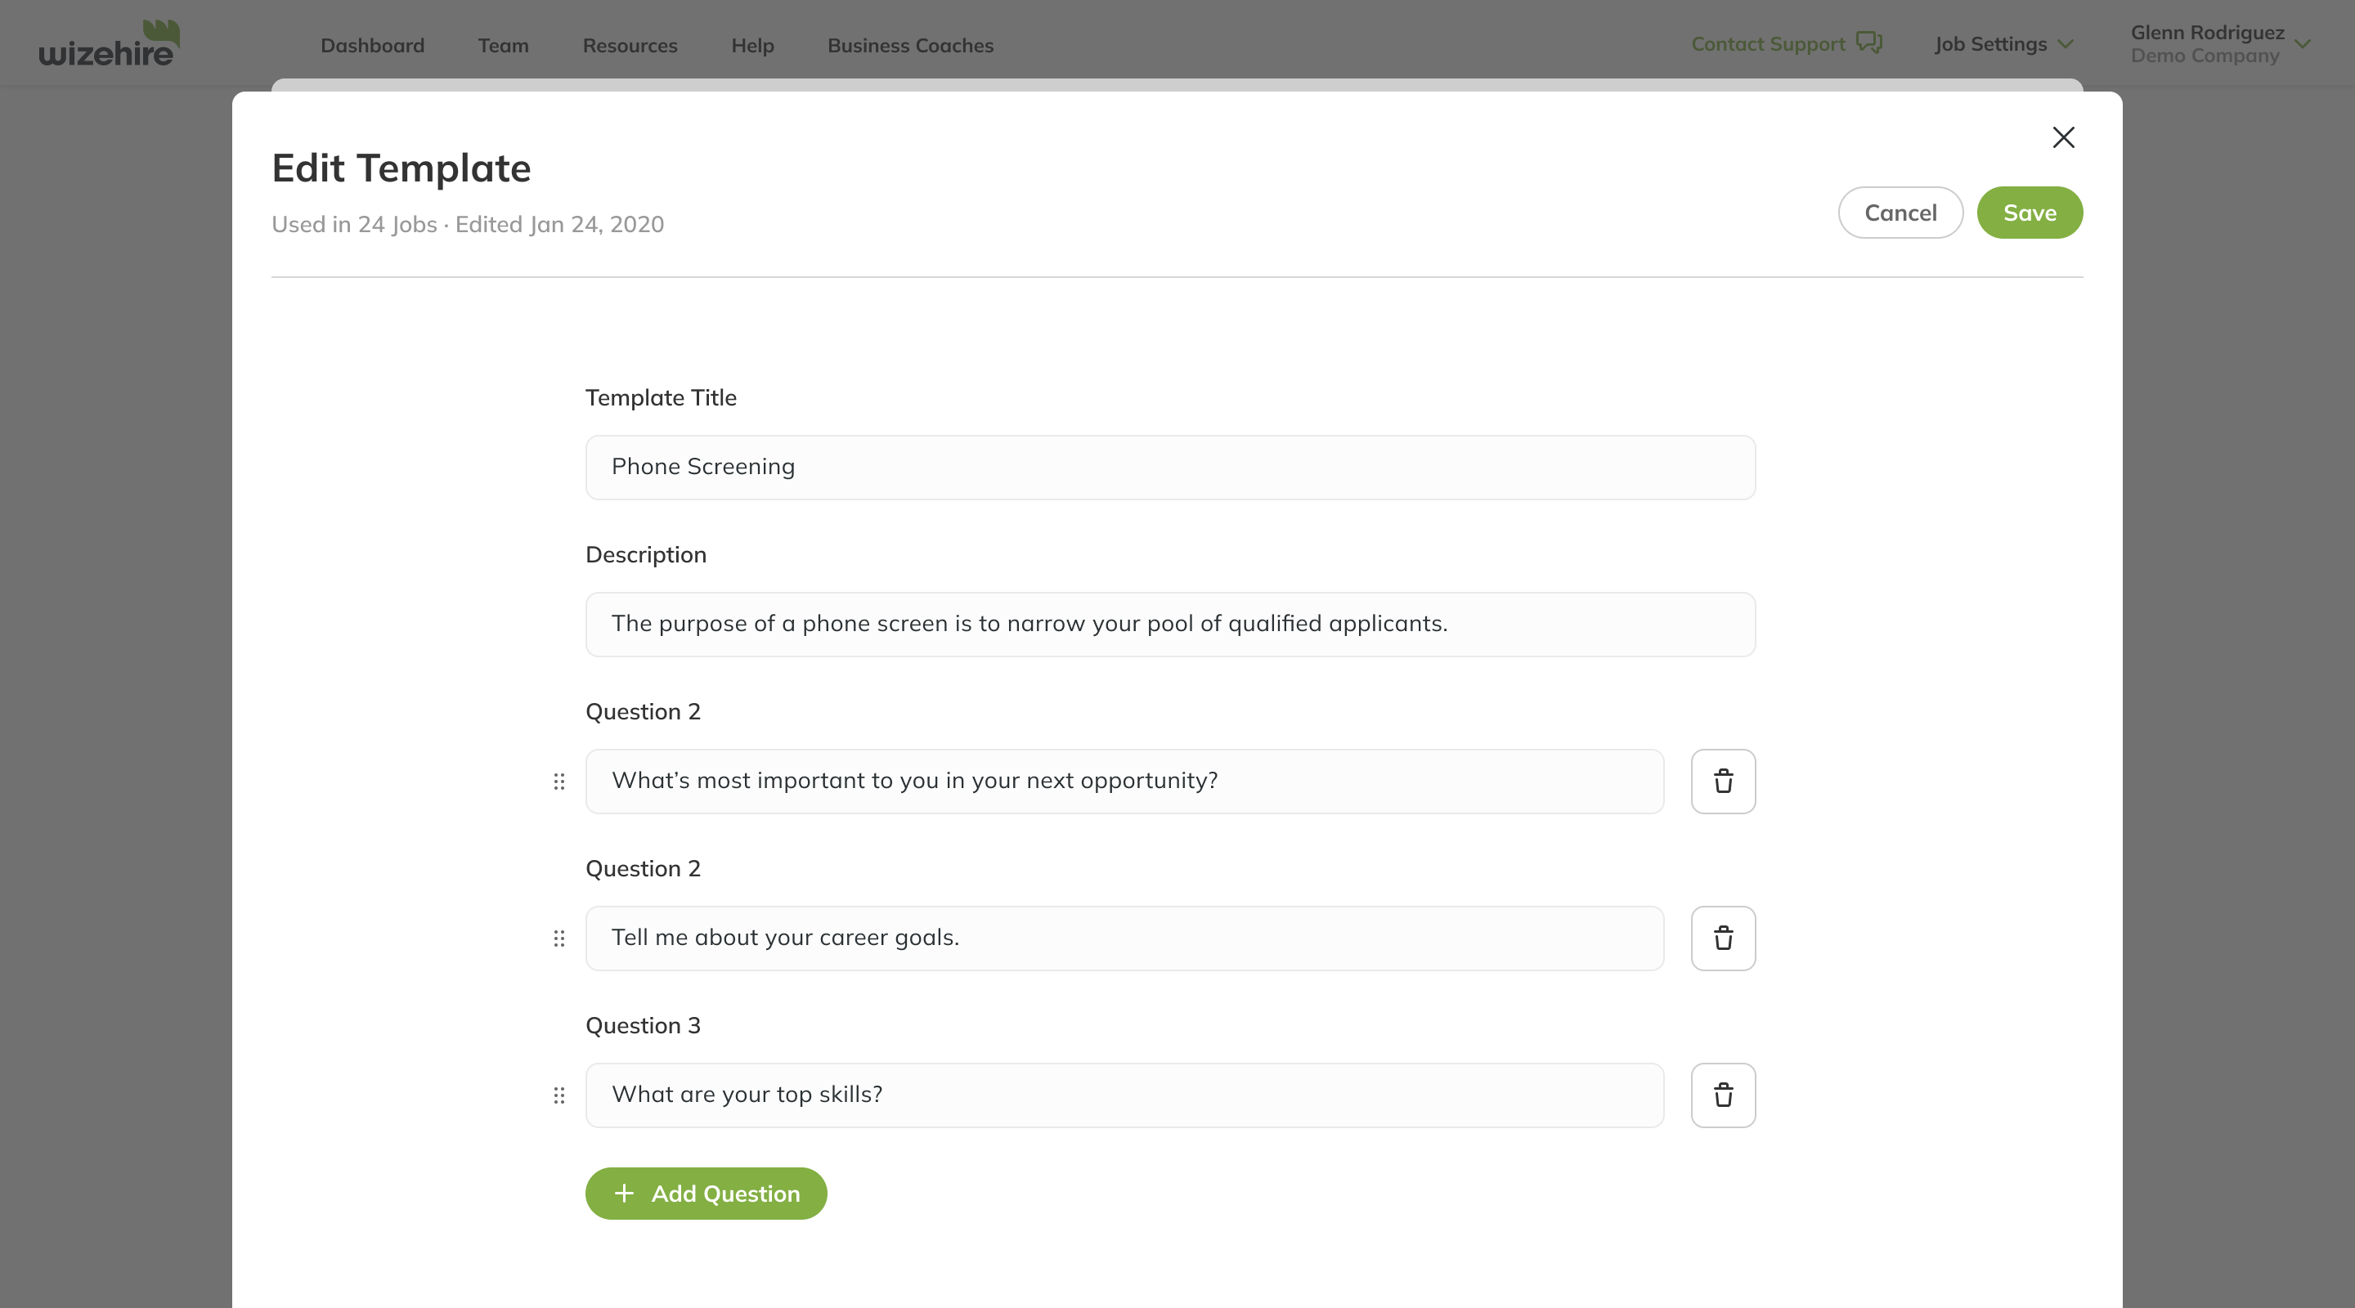Edit the Description field
2355x1308 pixels.
[x=1170, y=625]
